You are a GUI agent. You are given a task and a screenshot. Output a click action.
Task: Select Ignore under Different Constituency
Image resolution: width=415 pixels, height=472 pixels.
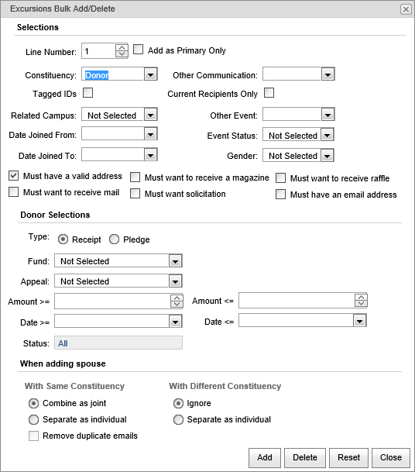click(x=178, y=403)
